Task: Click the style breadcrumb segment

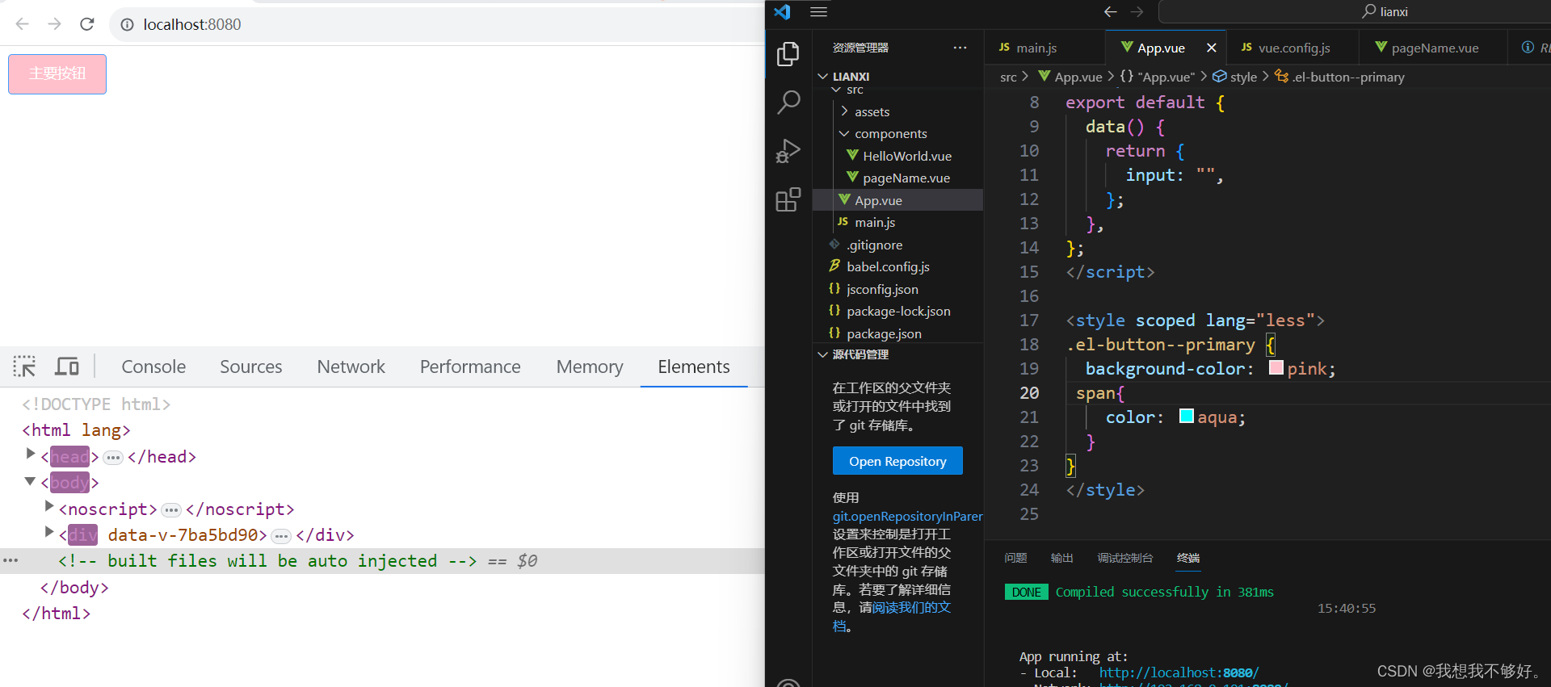Action: (x=1234, y=77)
